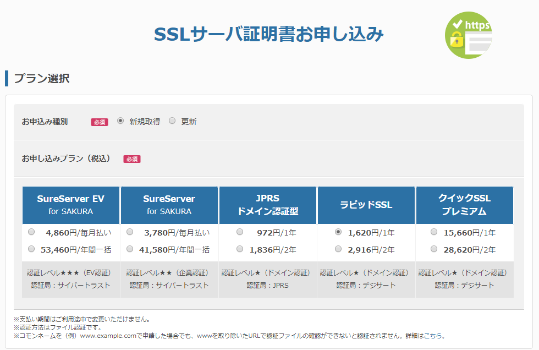Click the SureServer EV for SAKURA header
This screenshot has height=350, width=539.
71,205
